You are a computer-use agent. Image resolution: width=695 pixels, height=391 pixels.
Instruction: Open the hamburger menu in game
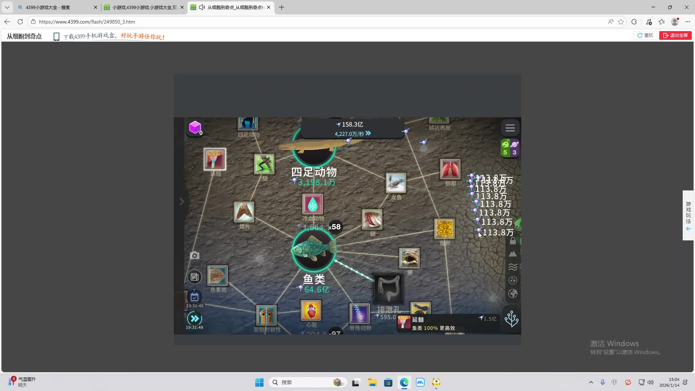click(x=510, y=128)
